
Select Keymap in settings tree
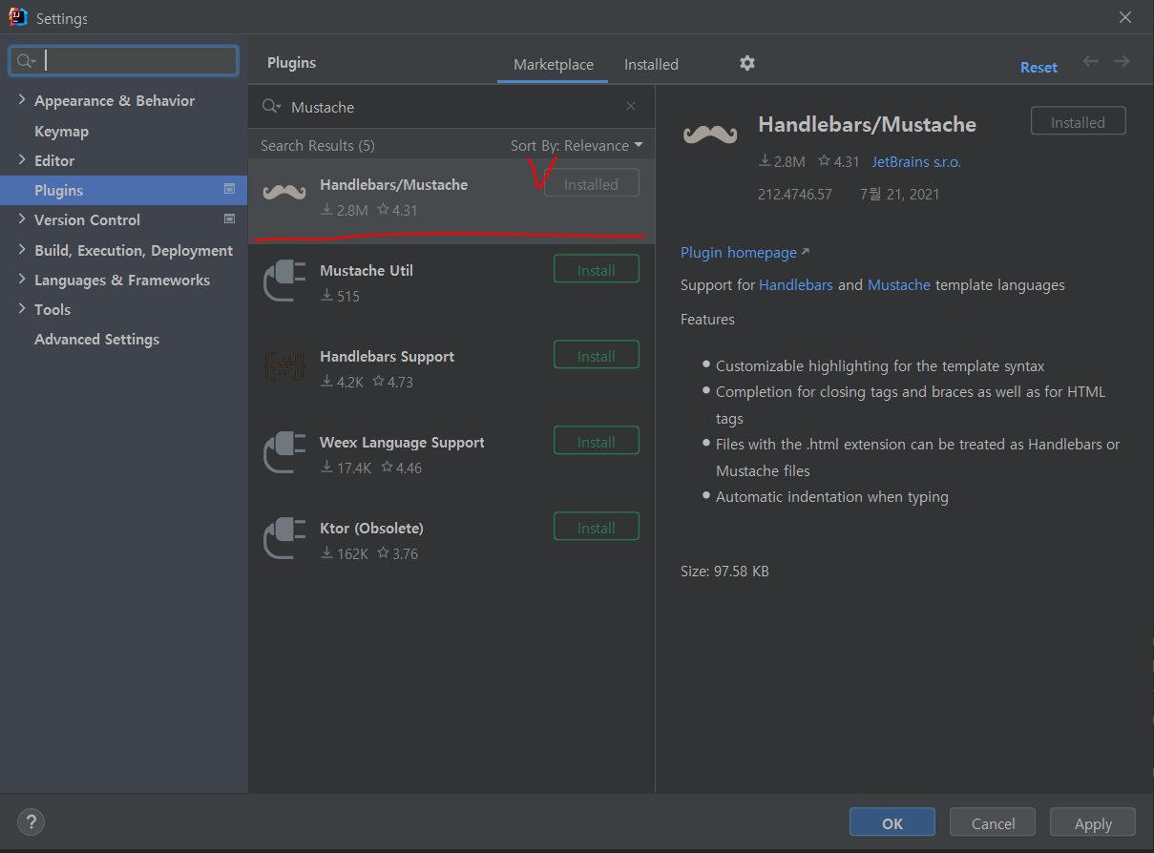(61, 131)
